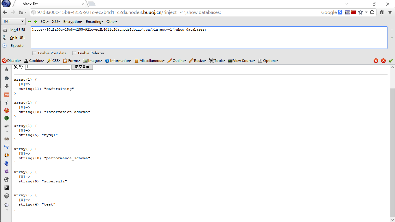Open the XSS menu in HackBar
Image resolution: width=395 pixels, height=222 pixels.
pyautogui.click(x=56, y=22)
